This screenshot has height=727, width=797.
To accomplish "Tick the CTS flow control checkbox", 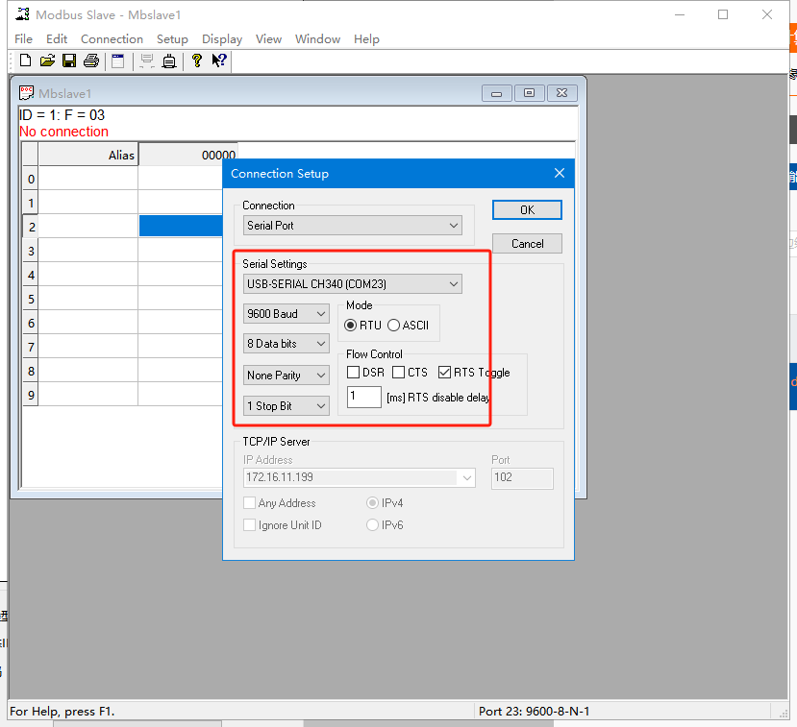I will (x=399, y=373).
